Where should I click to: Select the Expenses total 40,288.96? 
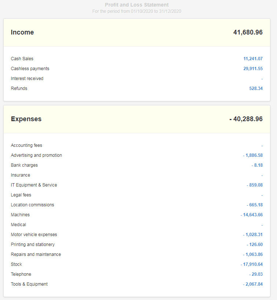point(246,119)
